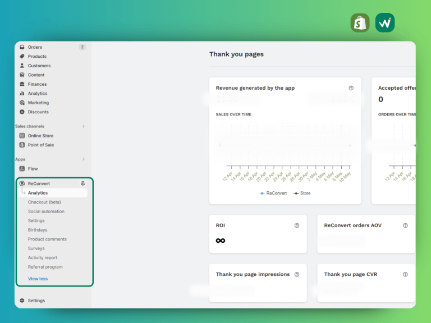Click the Analytics bar chart icon
The width and height of the screenshot is (431, 323).
(x=22, y=94)
